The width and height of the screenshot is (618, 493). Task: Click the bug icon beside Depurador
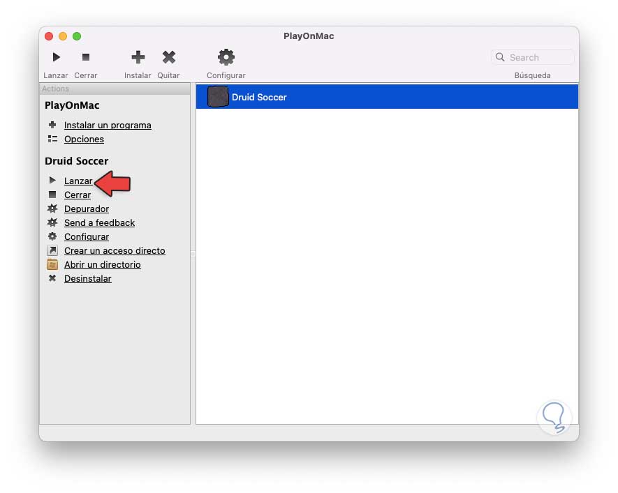coord(52,208)
